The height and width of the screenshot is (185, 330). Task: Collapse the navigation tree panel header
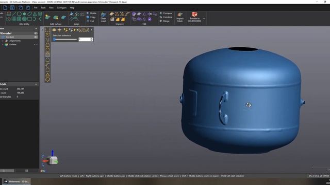[x=36, y=29]
